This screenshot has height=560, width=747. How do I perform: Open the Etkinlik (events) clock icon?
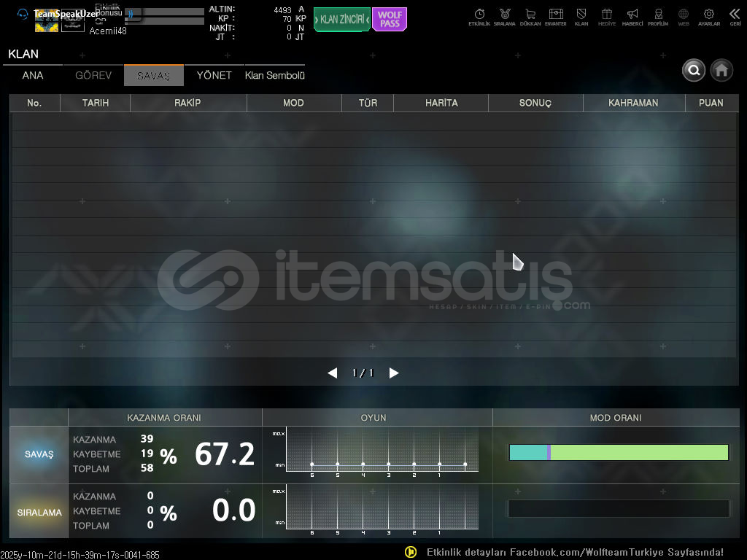[x=479, y=15]
